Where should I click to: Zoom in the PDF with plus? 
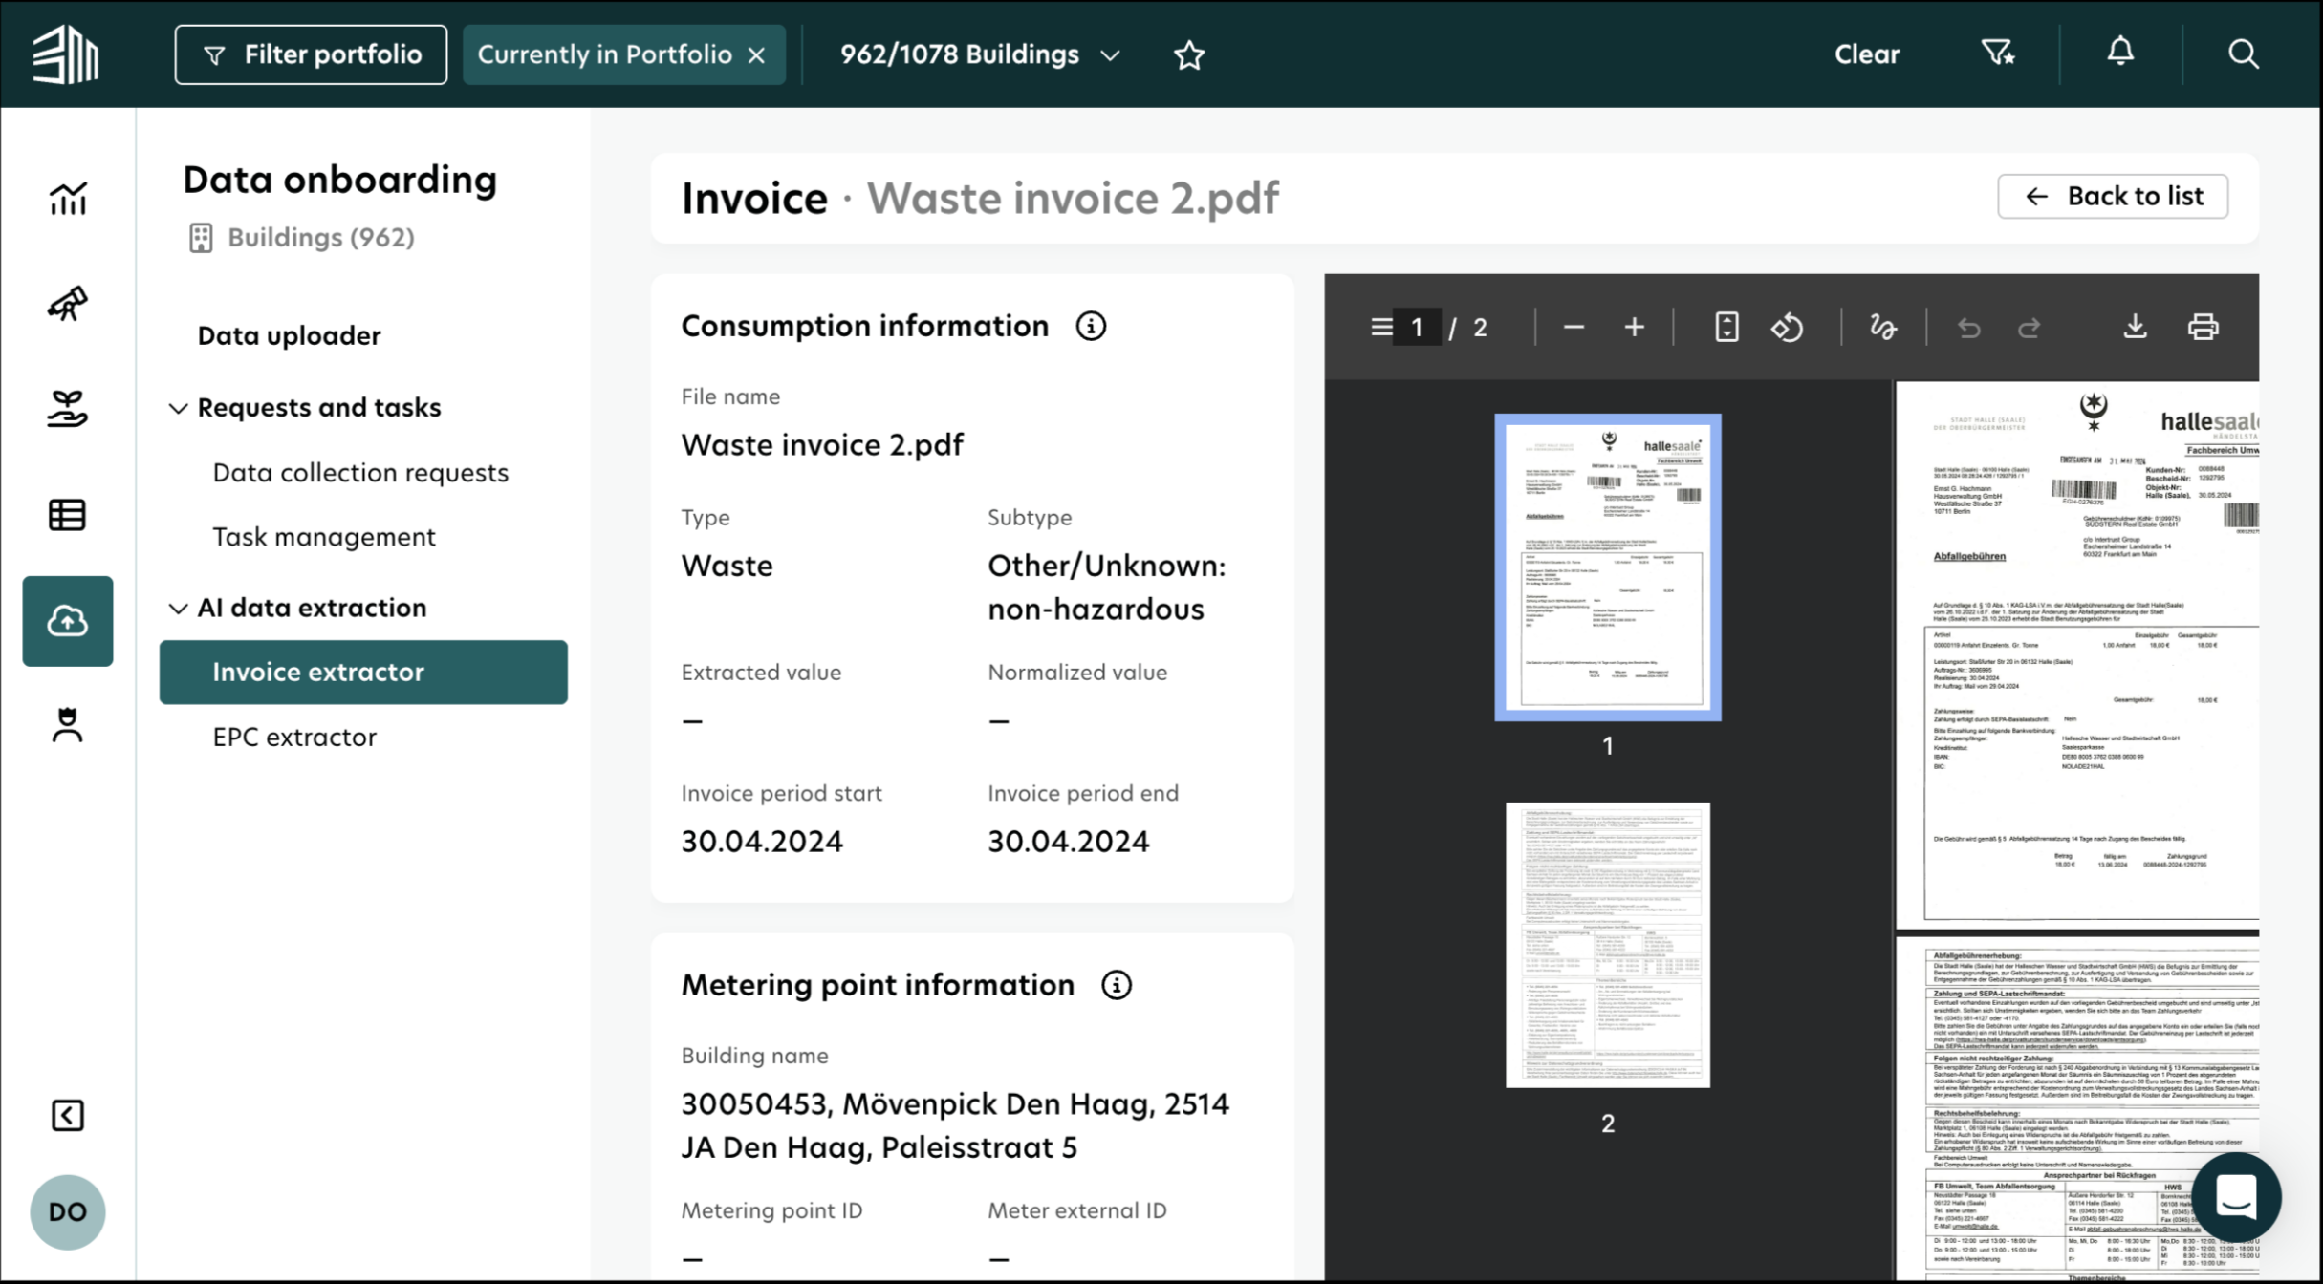tap(1635, 328)
